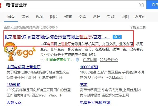Screen dimensions: 158x106
Task: Switch to the 资讯 tab
Action: (25, 17)
